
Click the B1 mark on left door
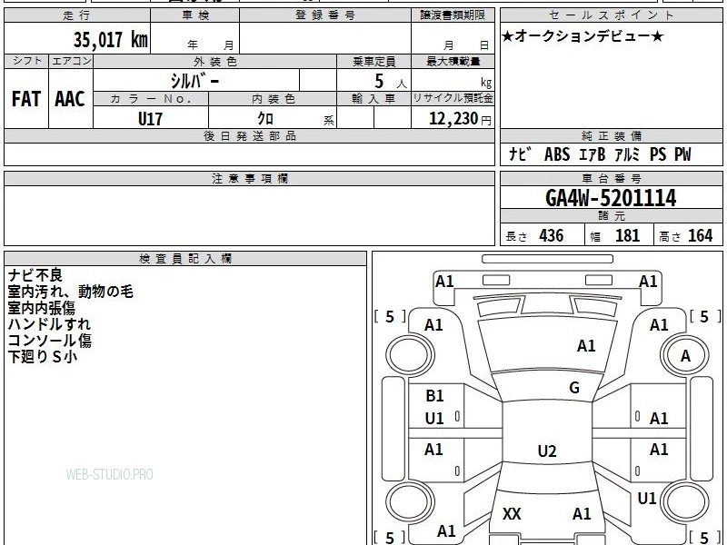(x=434, y=396)
